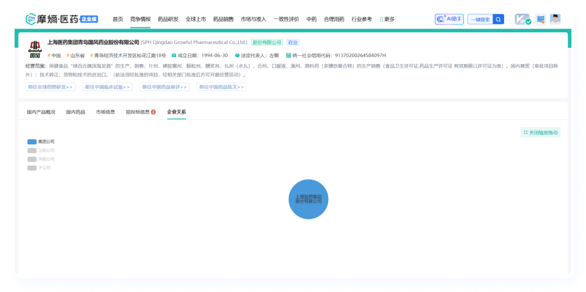Click the Growful company logo

[35, 49]
